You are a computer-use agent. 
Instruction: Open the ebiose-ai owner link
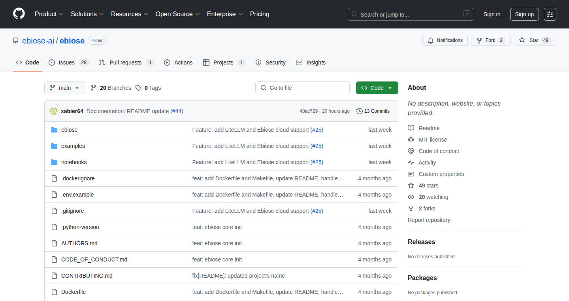pos(38,41)
